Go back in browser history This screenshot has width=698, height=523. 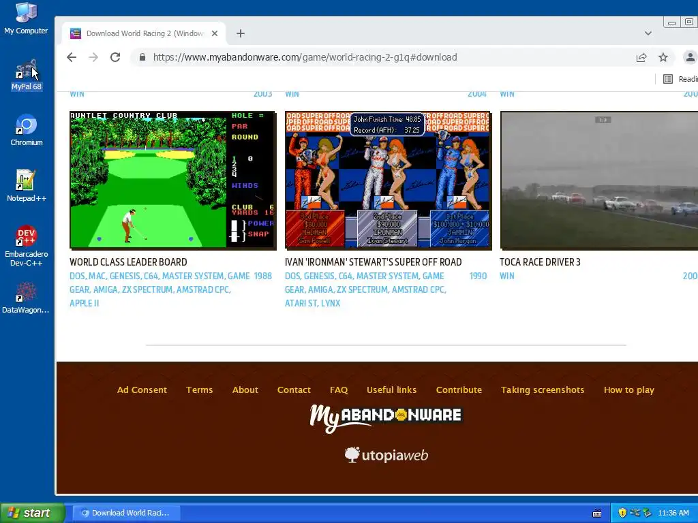click(x=72, y=57)
